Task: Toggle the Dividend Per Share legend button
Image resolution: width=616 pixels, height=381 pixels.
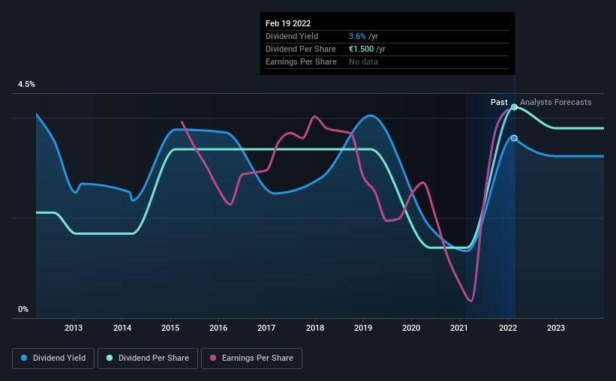Action: point(148,358)
